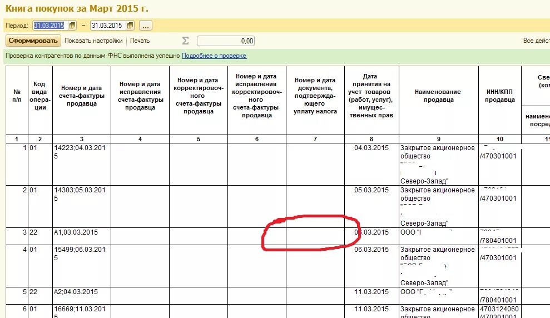The height and width of the screenshot is (318, 550).
Task: Select cell A2;04.03.2015
Action: tap(81, 296)
